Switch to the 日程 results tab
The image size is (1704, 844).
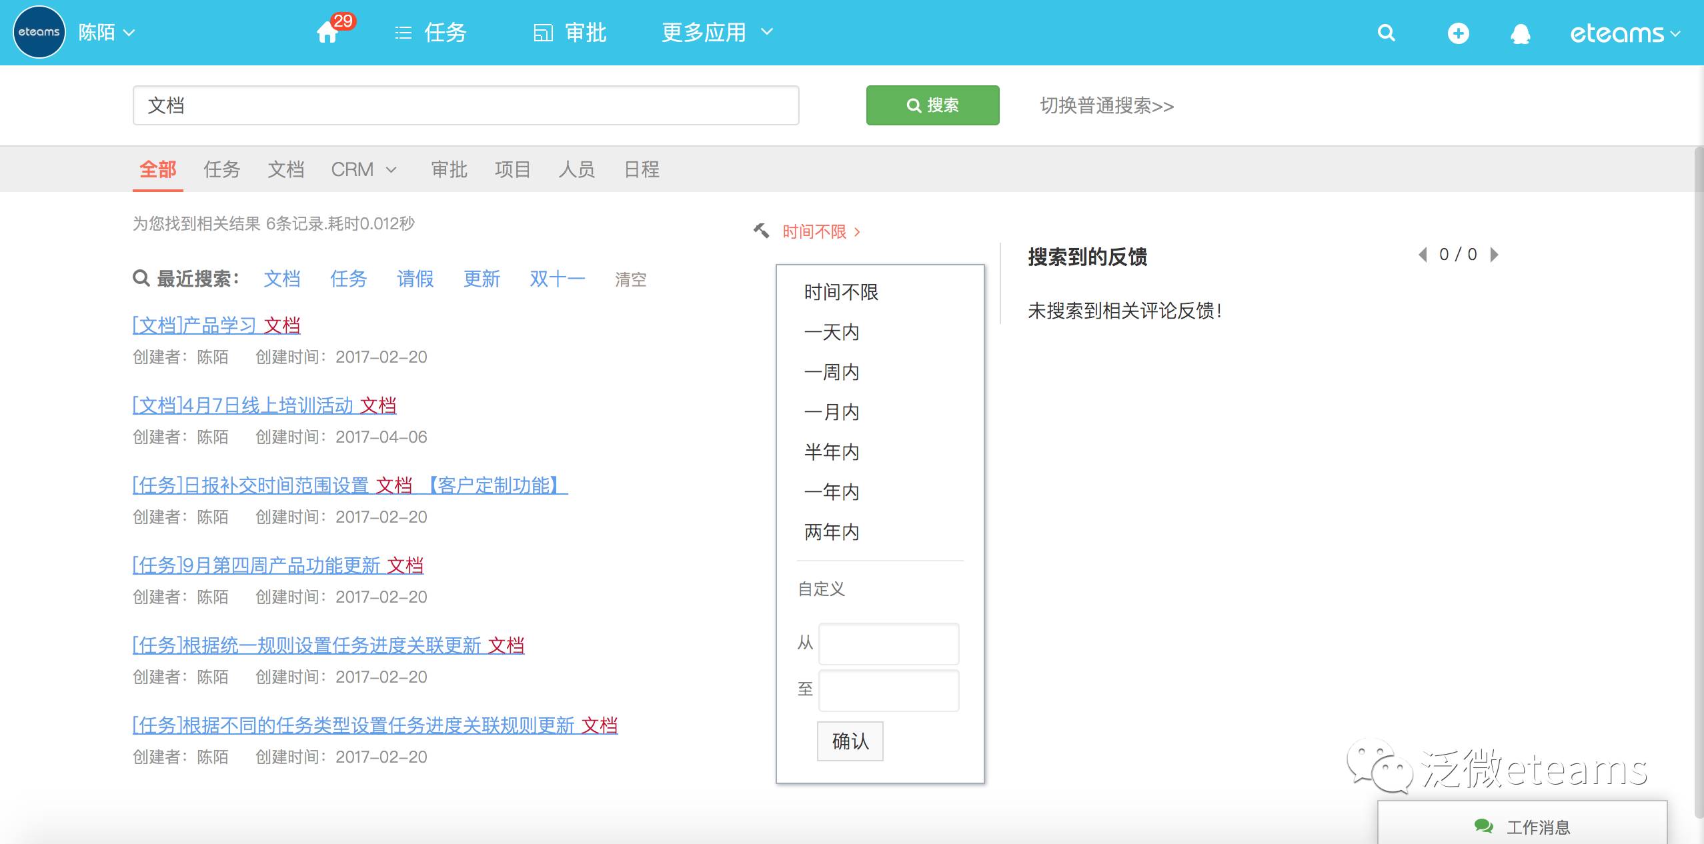tap(641, 169)
